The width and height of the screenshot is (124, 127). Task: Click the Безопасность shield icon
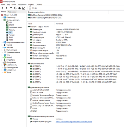(x=5, y=65)
